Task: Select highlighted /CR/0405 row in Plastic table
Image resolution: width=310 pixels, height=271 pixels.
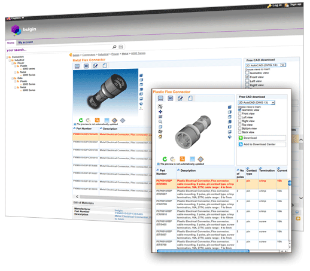Action: (x=222, y=184)
